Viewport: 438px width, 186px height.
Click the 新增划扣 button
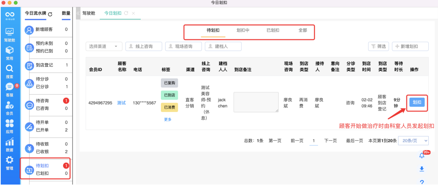[x=410, y=46]
